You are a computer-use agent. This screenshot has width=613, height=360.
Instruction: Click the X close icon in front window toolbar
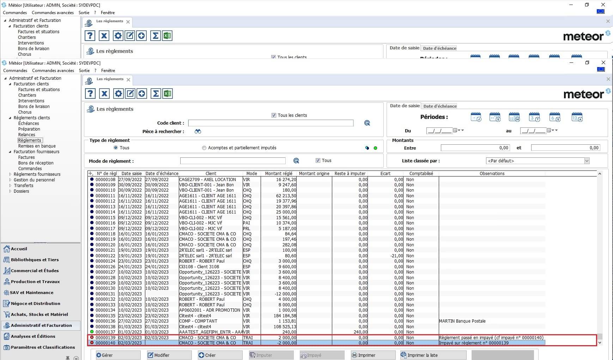(104, 94)
